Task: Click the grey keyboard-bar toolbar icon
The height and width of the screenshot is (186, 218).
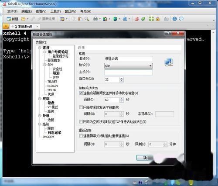Action: click(166, 19)
